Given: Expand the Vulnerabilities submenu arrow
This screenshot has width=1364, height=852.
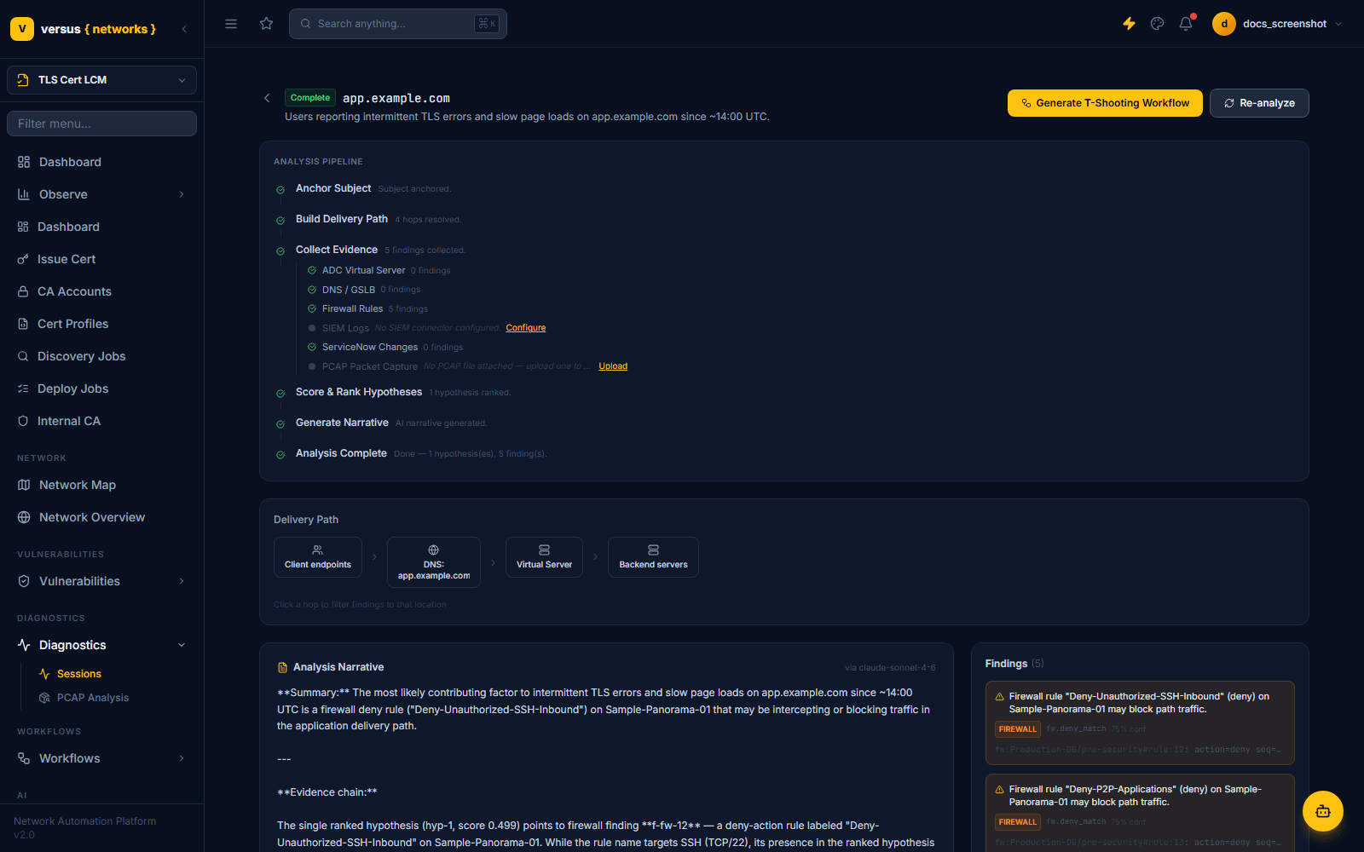Looking at the screenshot, I should pyautogui.click(x=182, y=581).
